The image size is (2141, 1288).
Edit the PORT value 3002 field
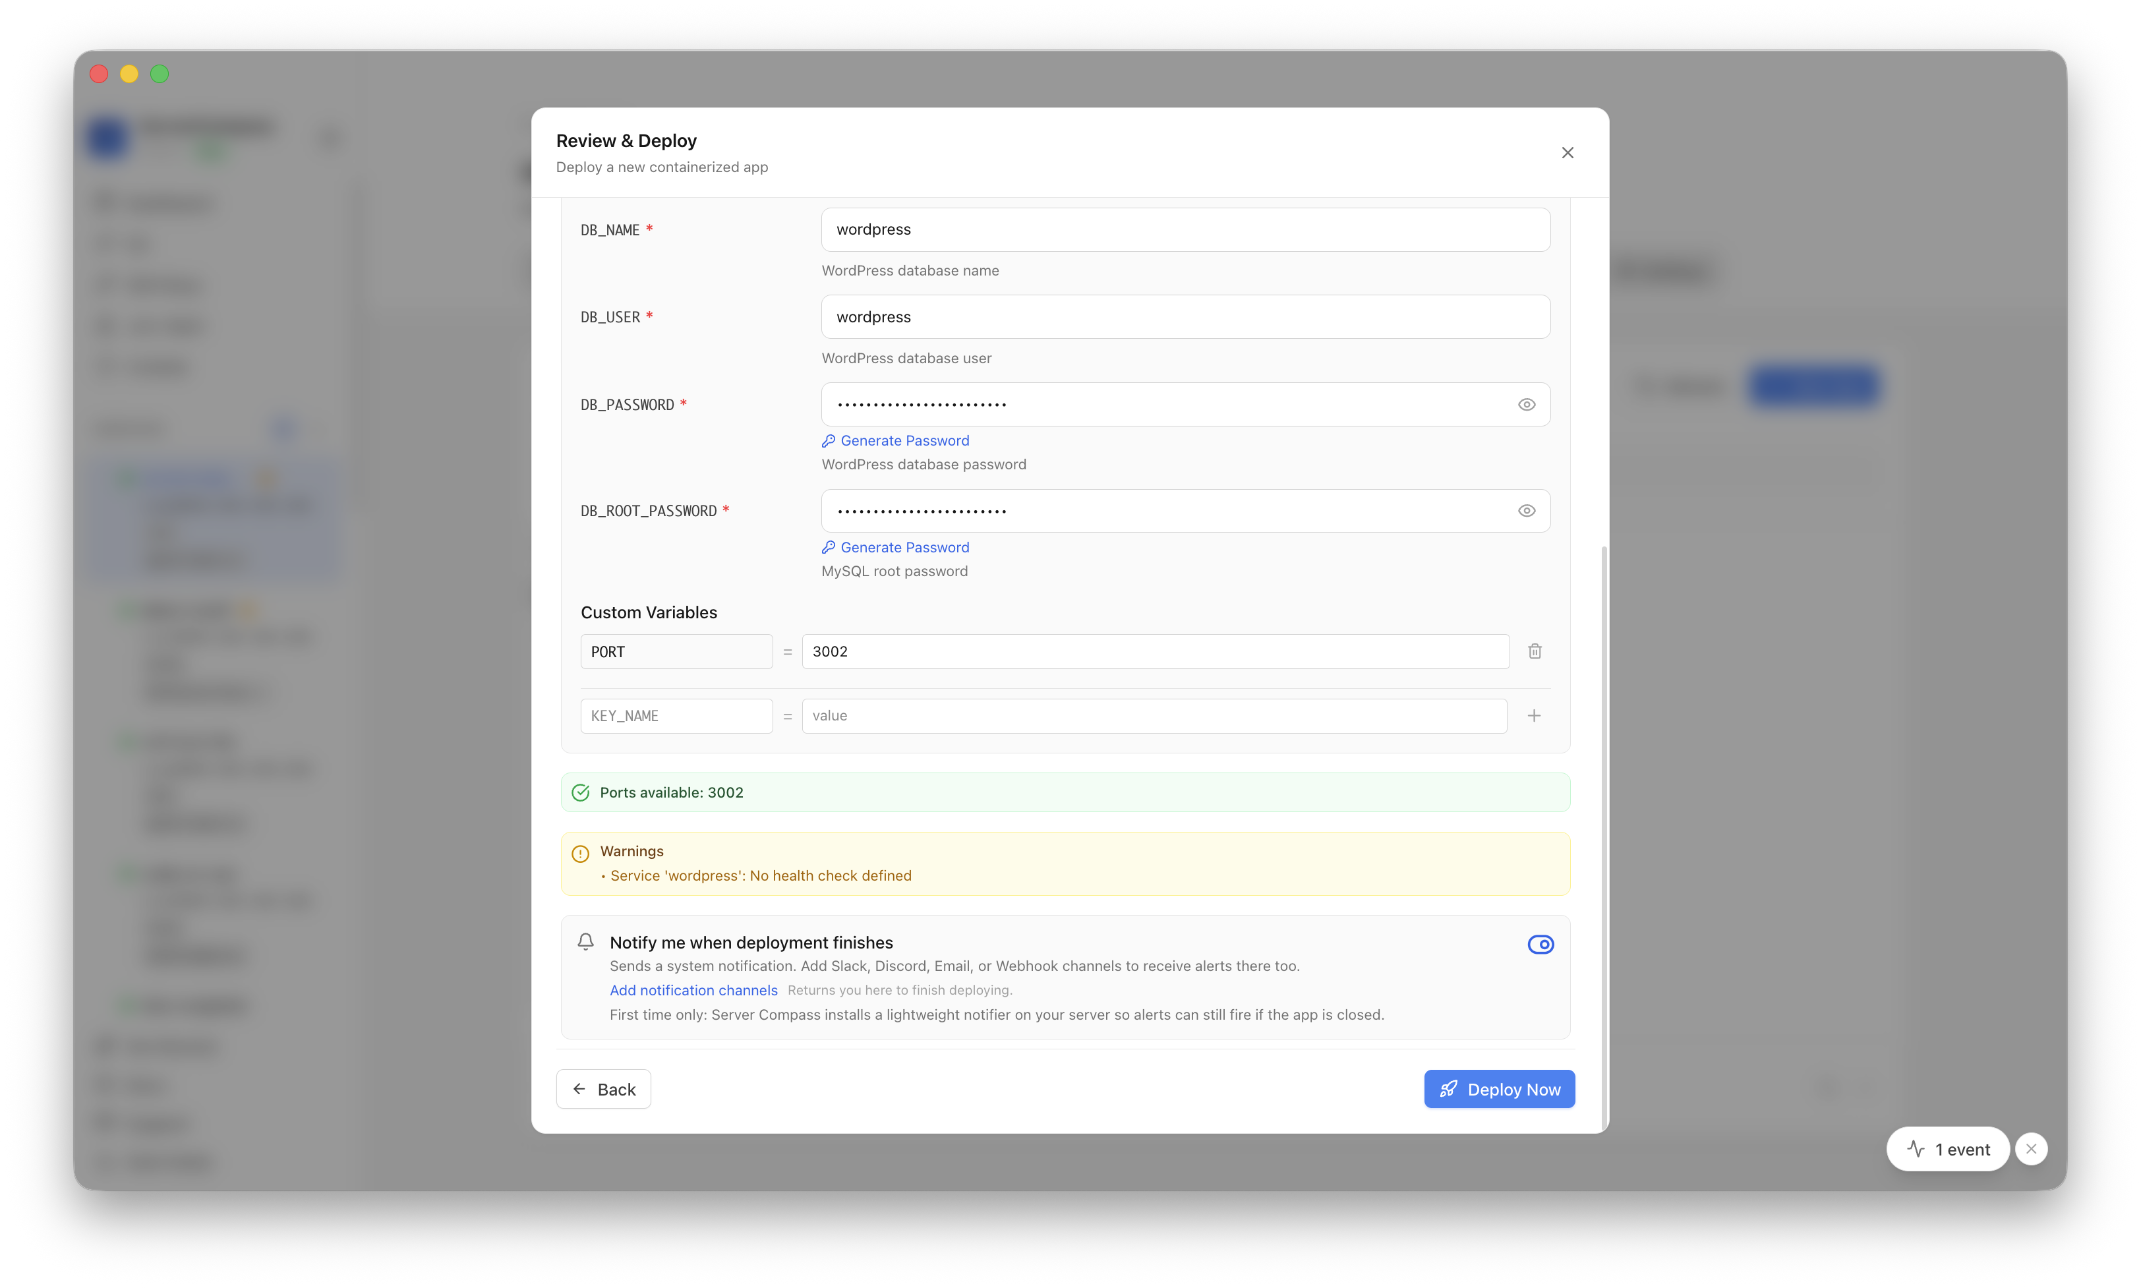(x=1155, y=652)
